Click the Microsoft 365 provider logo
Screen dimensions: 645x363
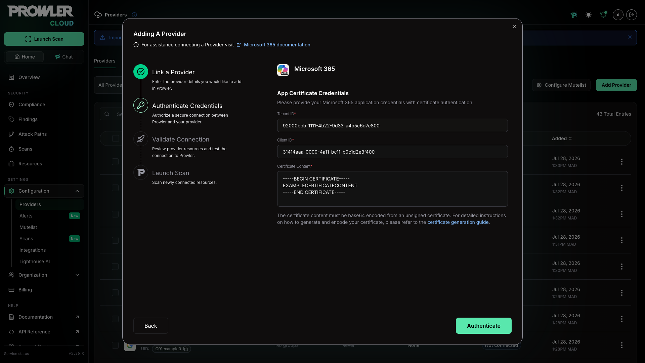[283, 70]
